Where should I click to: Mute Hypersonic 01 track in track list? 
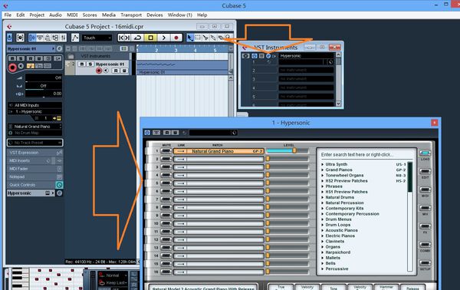point(82,64)
